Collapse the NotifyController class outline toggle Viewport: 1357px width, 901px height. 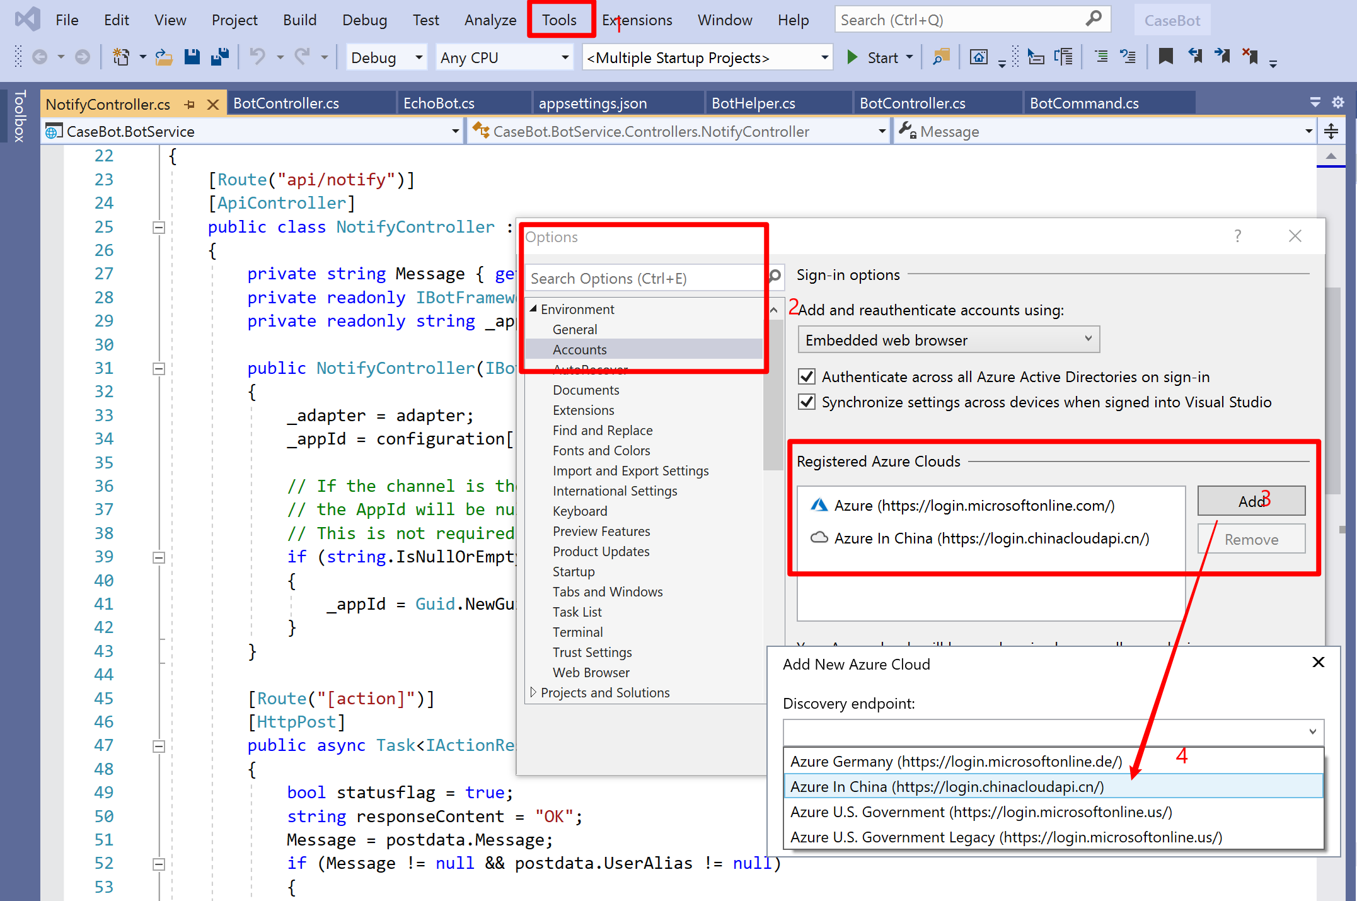[159, 228]
